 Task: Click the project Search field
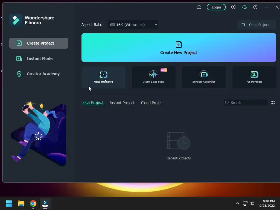(246, 103)
